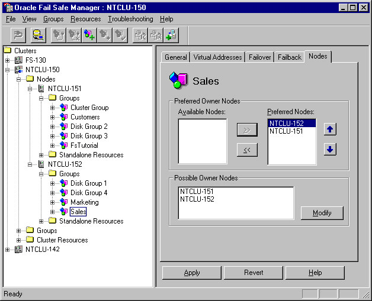Collapse the NTCLU-152 node

(30, 164)
